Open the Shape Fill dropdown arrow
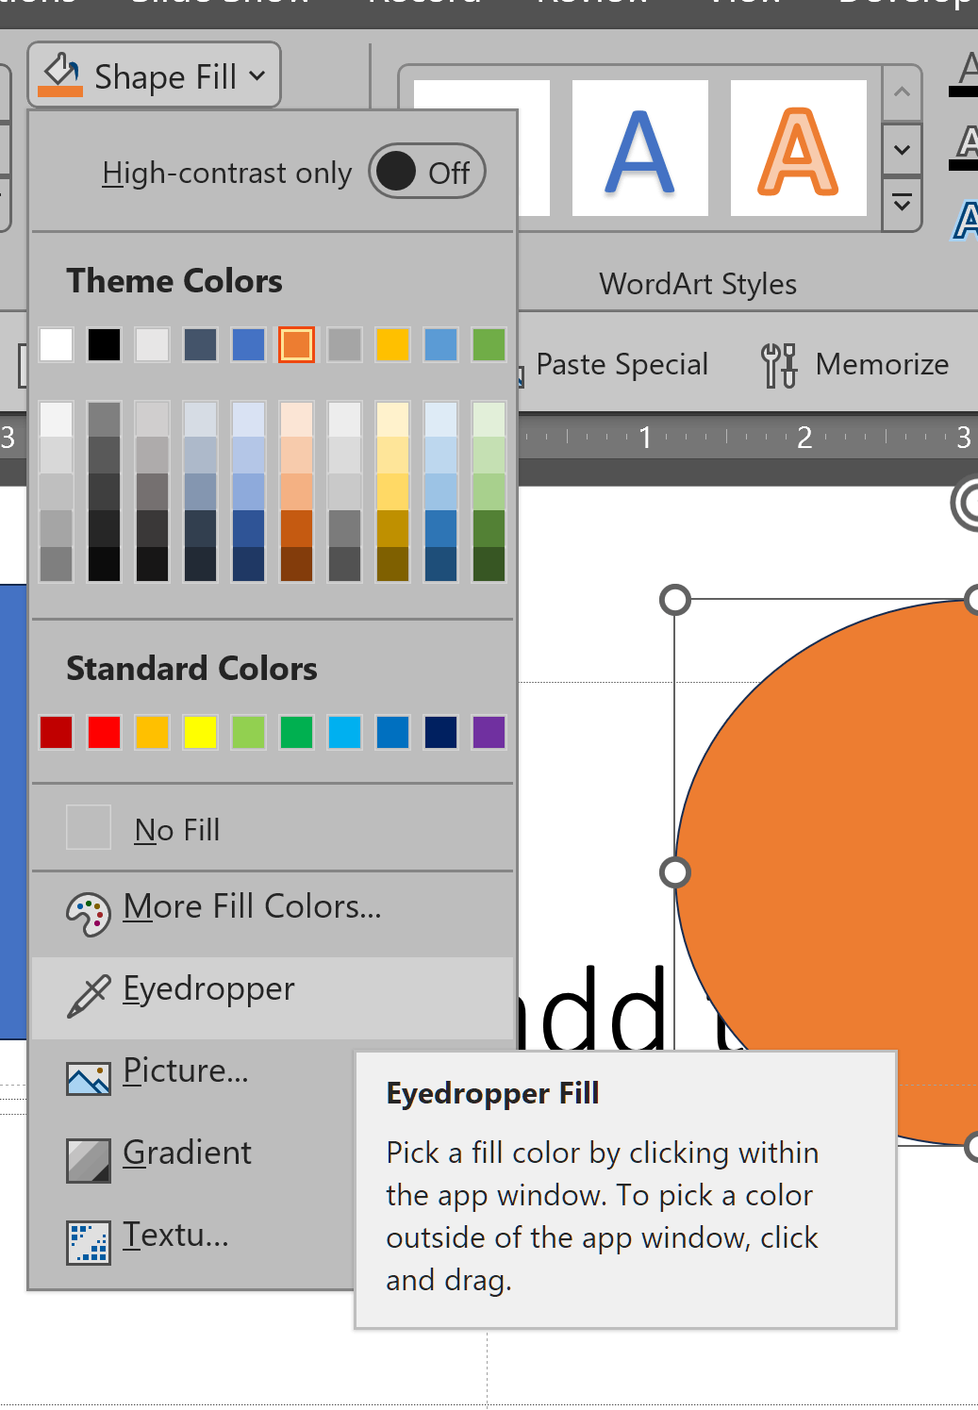Viewport: 978px width, 1410px height. tap(257, 76)
